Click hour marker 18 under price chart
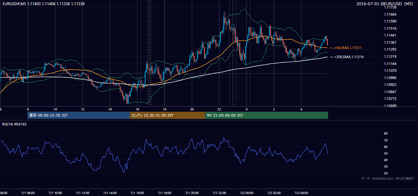Screen dimensions: 418x196 point(165,109)
